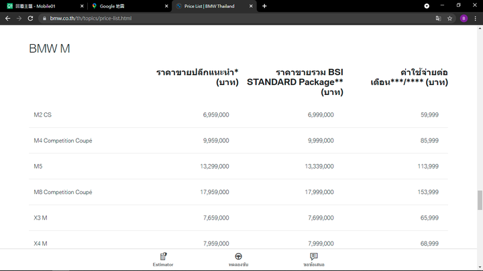This screenshot has width=483, height=271.
Task: Click the scrollbar up arrow
Action: point(480,28)
